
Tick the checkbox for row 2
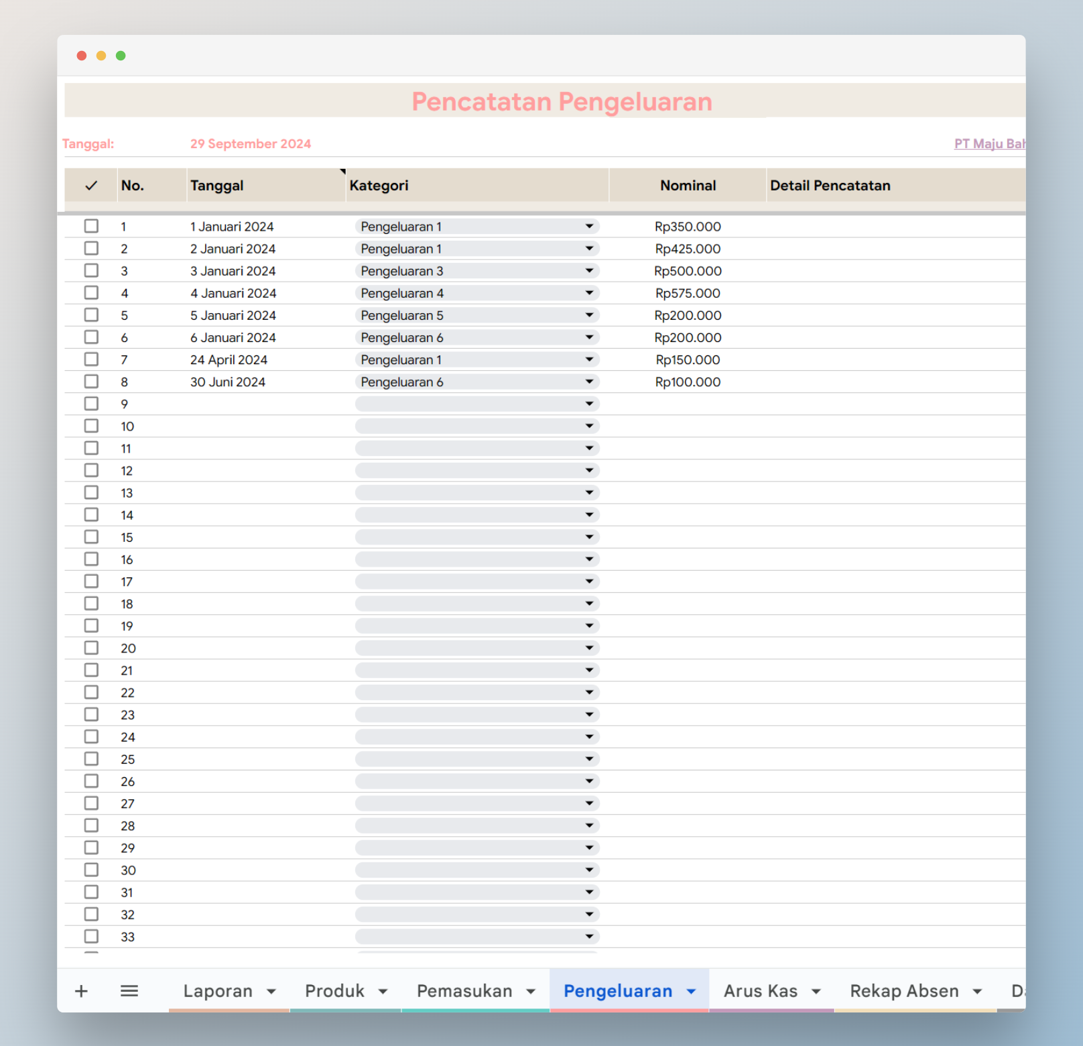[x=91, y=248]
